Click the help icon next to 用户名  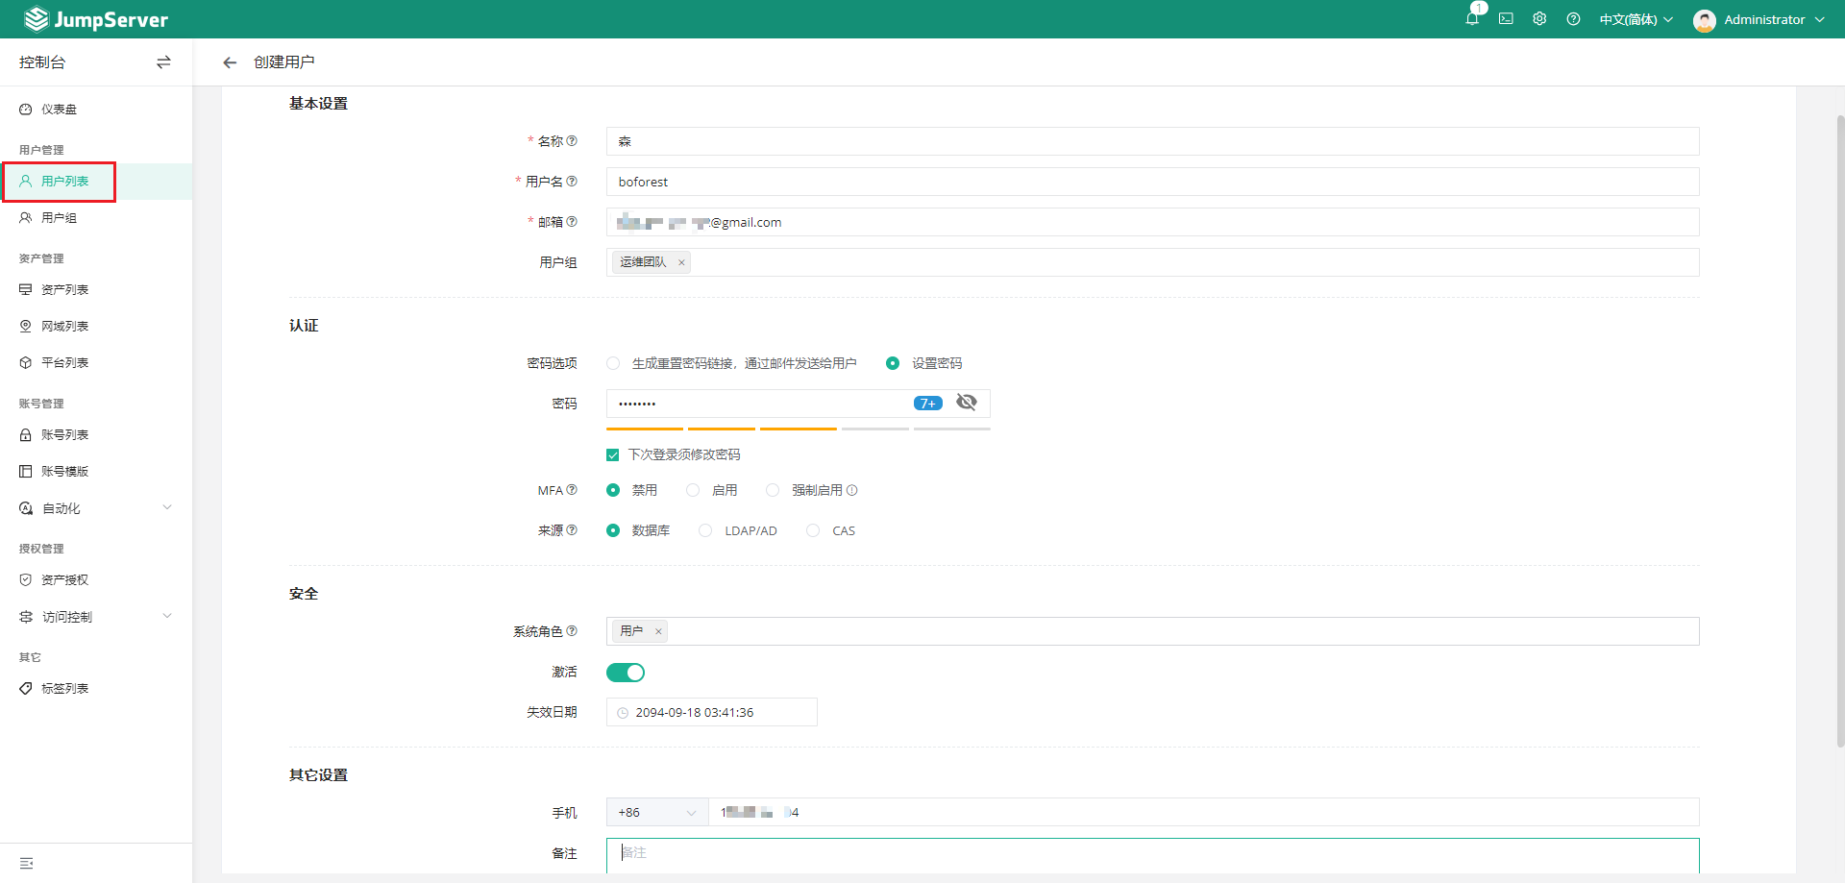[572, 182]
